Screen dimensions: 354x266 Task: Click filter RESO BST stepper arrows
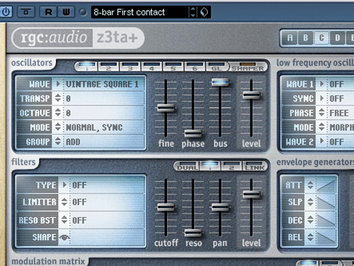[64, 220]
